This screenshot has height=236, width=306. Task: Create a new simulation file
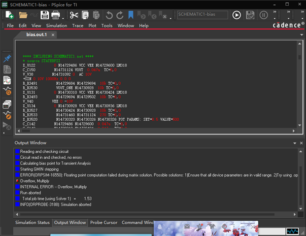coord(9,15)
